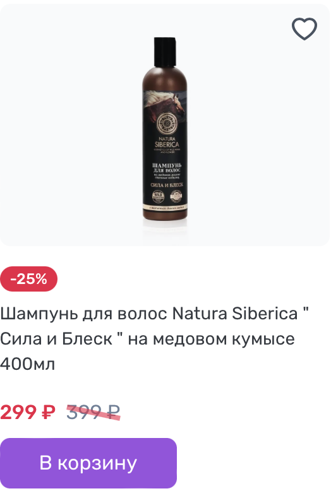Viewport: 331px width, 491px height.
Task: Click the beige stripe at the bottle's bottom
Action: coord(165,208)
